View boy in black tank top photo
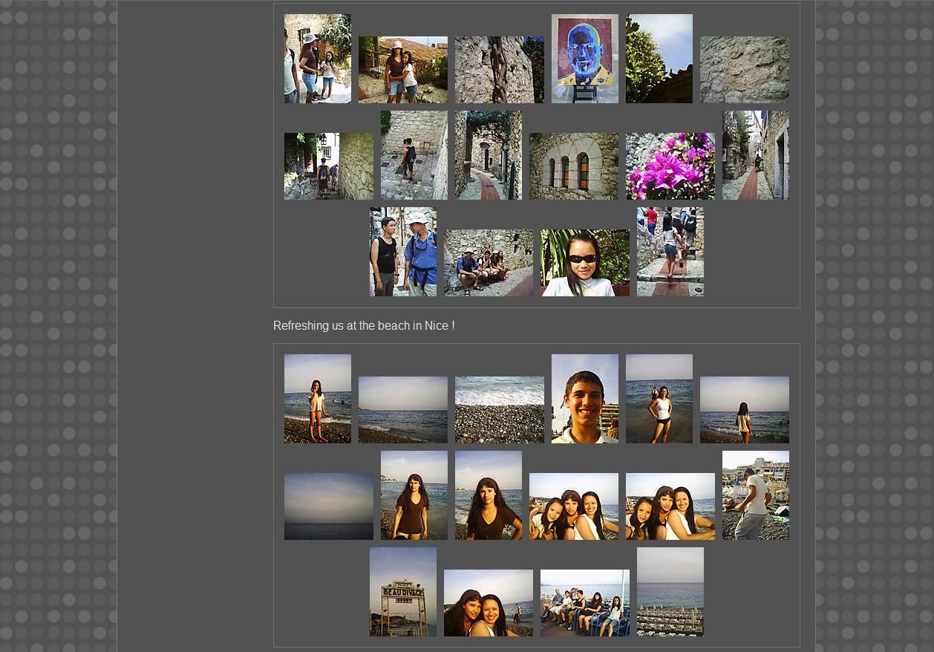The height and width of the screenshot is (652, 934). click(x=402, y=252)
